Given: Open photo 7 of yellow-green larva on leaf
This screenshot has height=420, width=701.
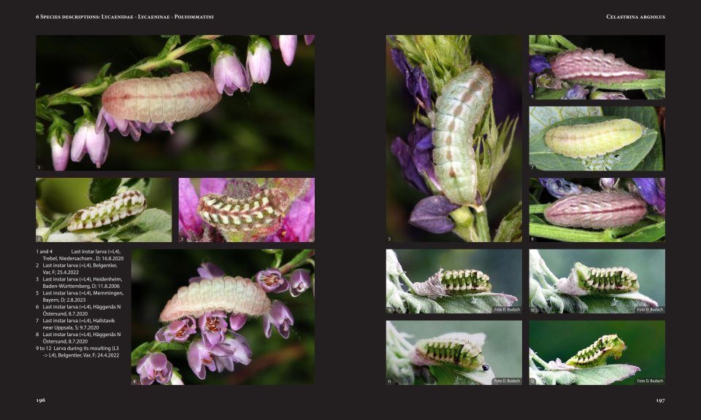Looking at the screenshot, I should pyautogui.click(x=597, y=139).
